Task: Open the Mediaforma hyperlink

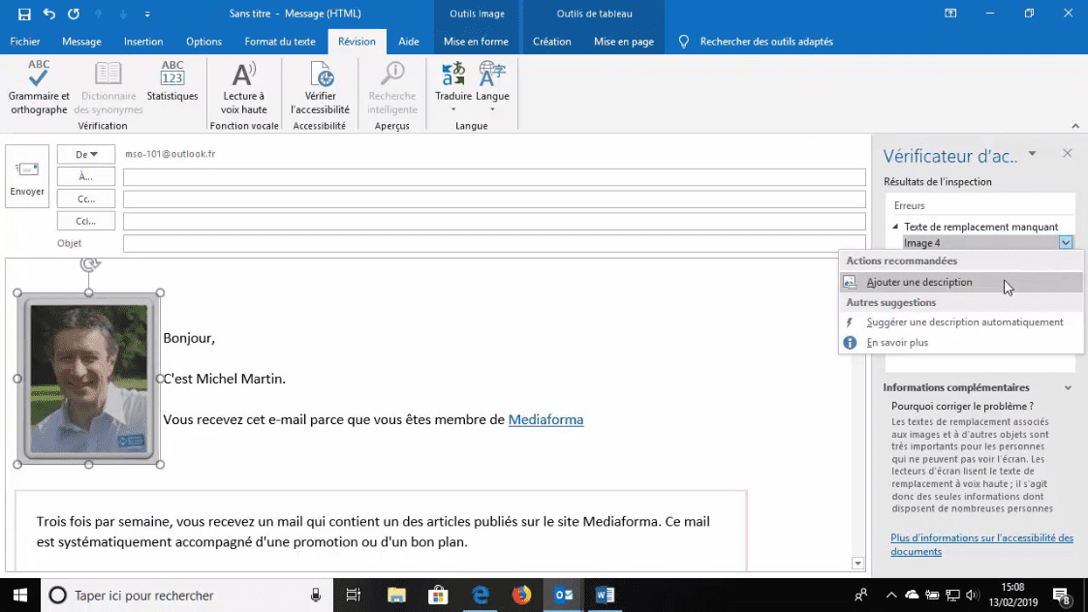Action: 545,419
